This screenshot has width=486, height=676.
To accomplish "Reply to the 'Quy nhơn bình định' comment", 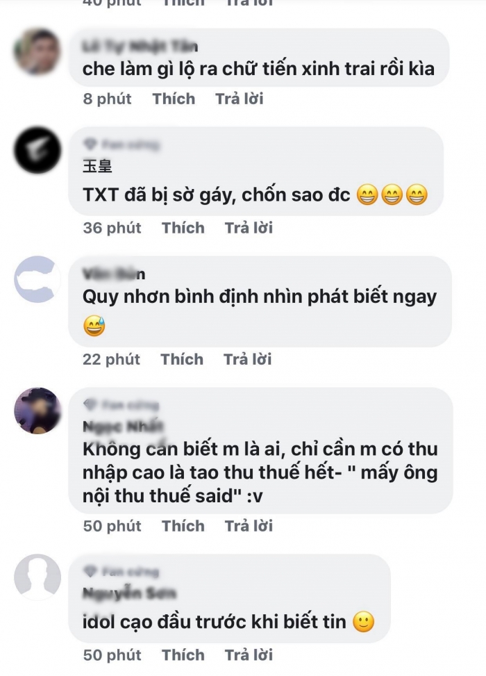I will click(x=248, y=359).
